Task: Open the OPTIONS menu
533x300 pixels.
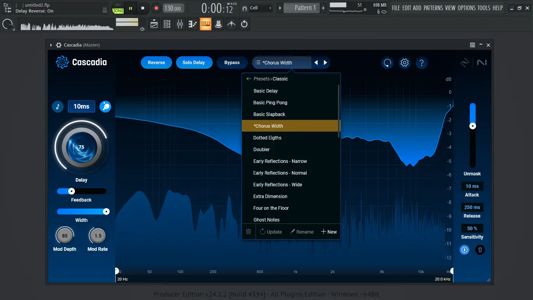Action: [x=467, y=8]
